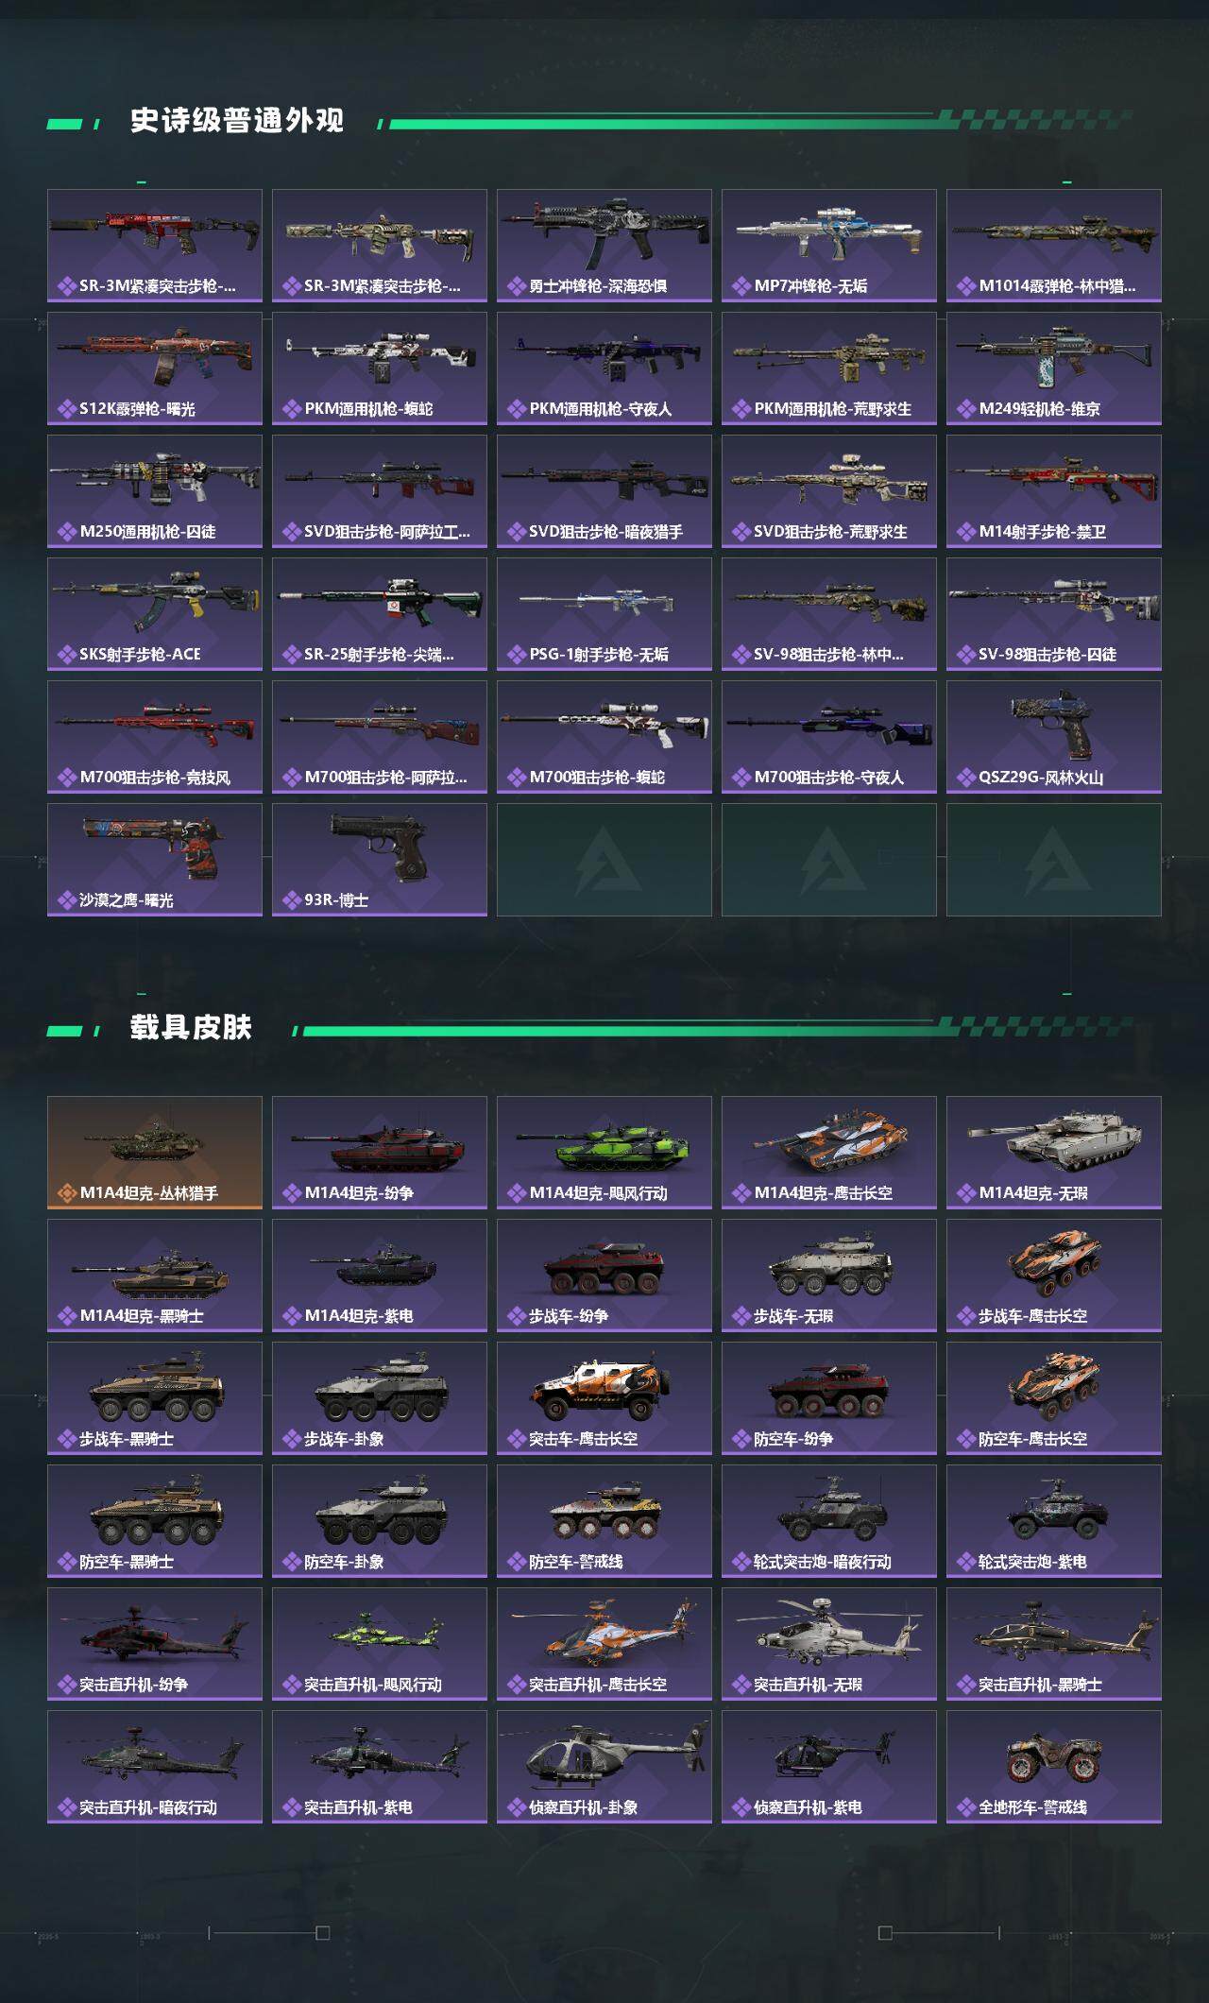
Task: Open the S12K霰弹枪-曙光 weapon skin
Action: tap(155, 368)
